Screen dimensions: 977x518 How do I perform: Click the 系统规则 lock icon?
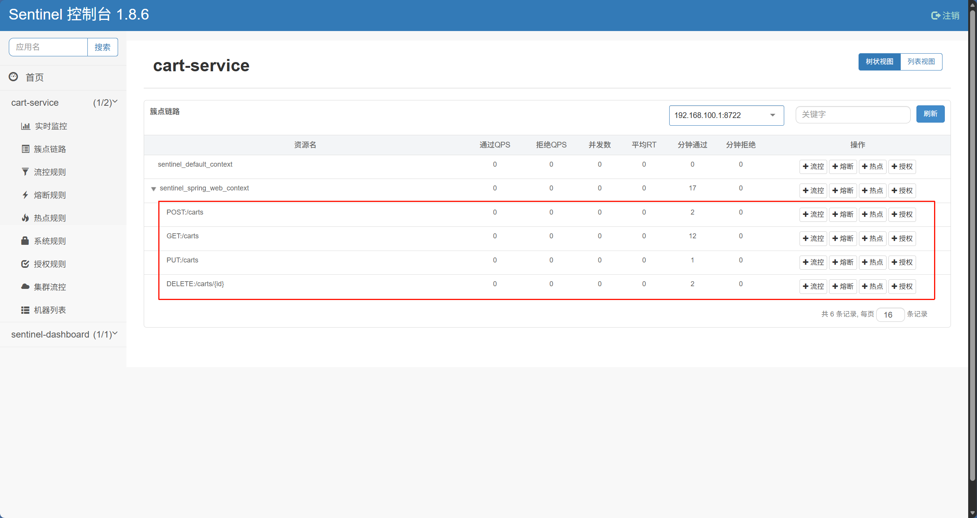[x=25, y=241]
